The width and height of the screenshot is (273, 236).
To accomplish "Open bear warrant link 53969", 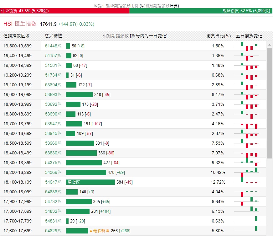I will coord(53,143).
